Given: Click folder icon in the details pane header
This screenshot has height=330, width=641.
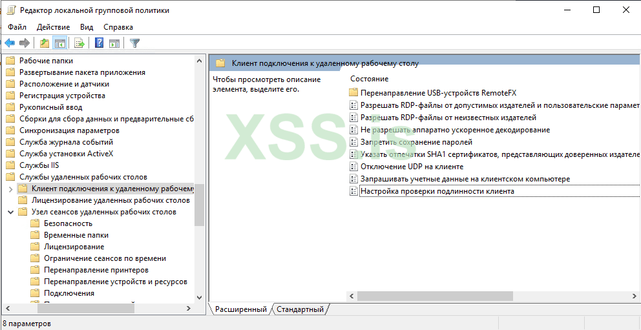Looking at the screenshot, I should (221, 63).
